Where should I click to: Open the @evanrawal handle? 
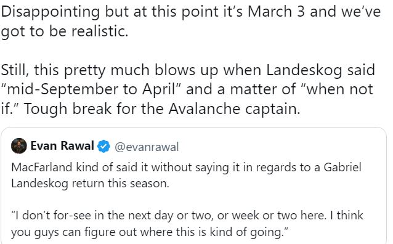(x=147, y=147)
